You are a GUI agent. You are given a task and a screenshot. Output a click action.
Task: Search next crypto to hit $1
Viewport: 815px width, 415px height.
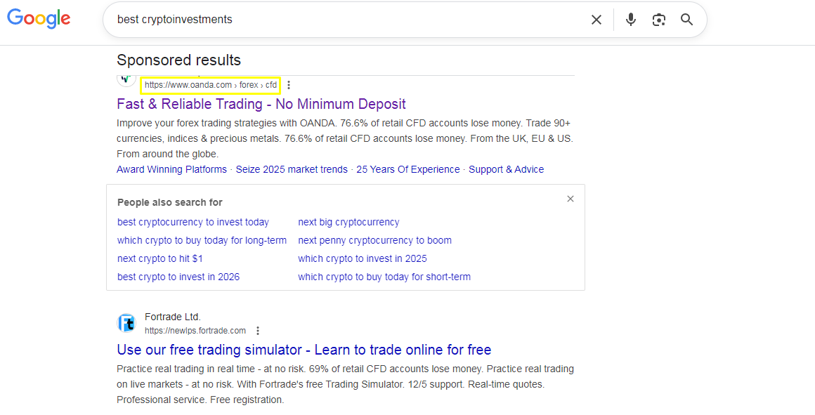click(x=160, y=258)
